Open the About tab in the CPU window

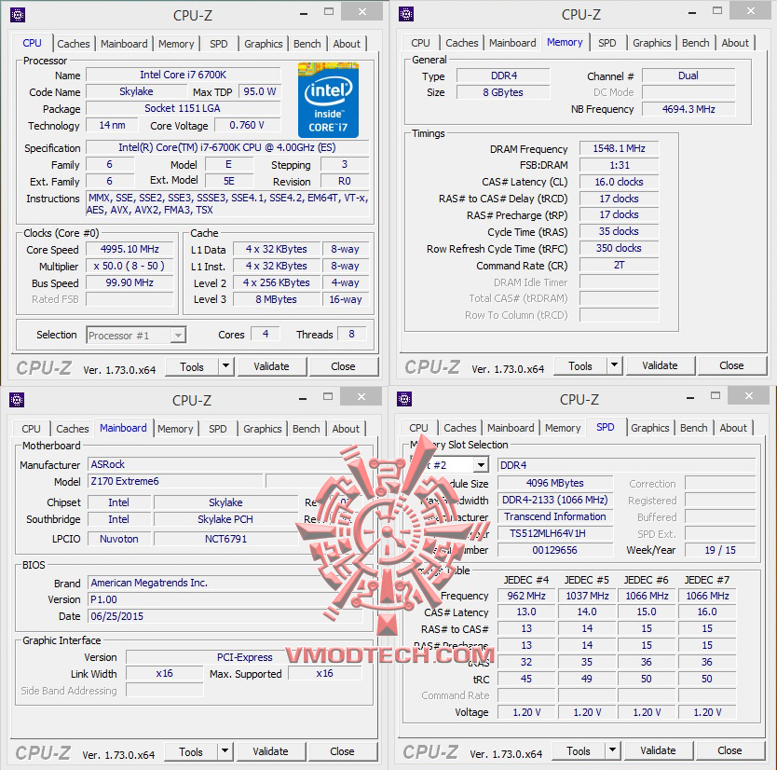pos(347,44)
